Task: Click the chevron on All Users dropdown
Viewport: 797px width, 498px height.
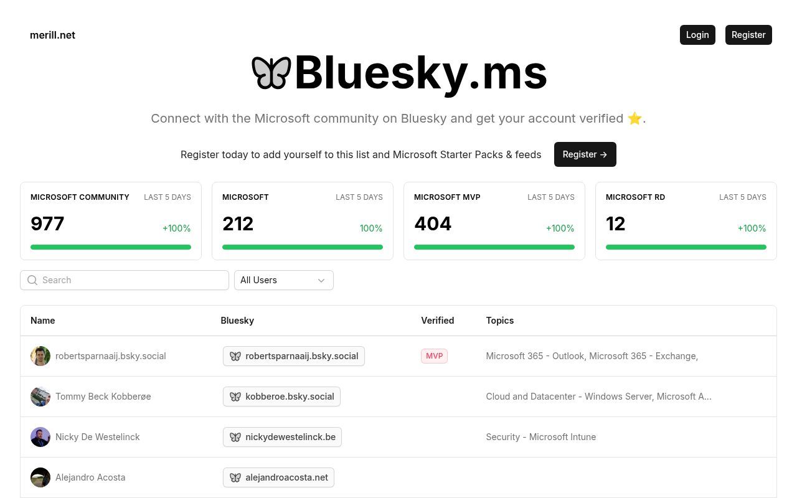Action: [321, 280]
